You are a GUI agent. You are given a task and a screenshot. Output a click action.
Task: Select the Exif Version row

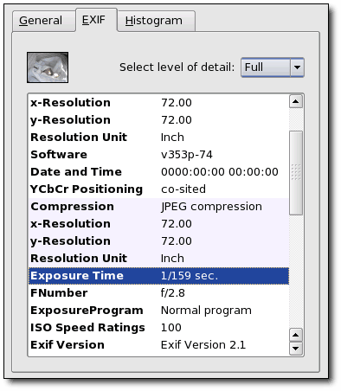pos(158,345)
